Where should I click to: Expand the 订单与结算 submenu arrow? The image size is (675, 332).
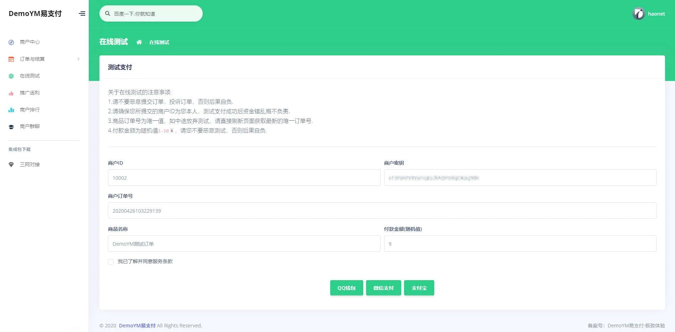[x=78, y=59]
